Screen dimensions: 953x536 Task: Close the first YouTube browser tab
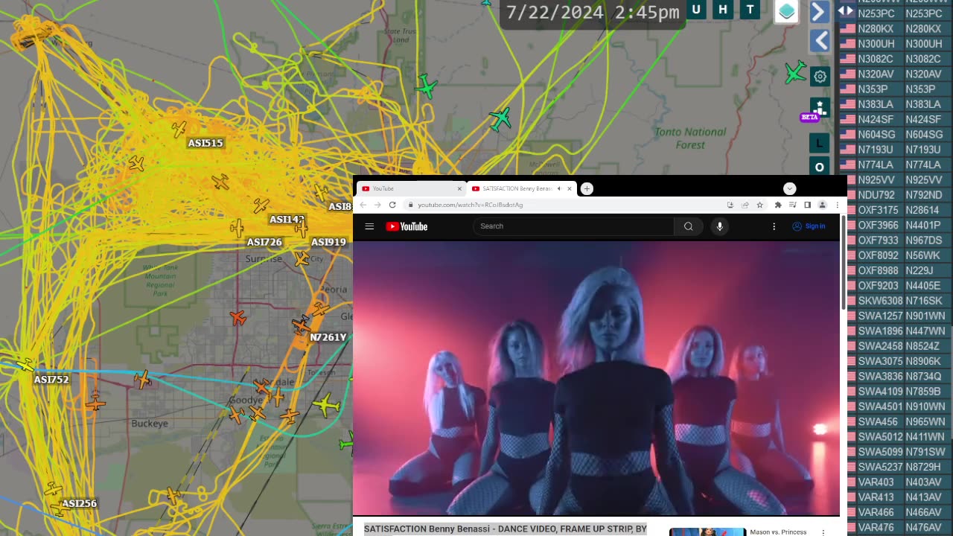(459, 188)
